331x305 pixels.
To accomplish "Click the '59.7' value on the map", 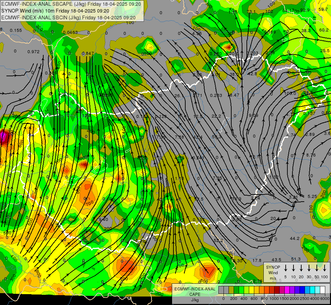I will point(323,9).
